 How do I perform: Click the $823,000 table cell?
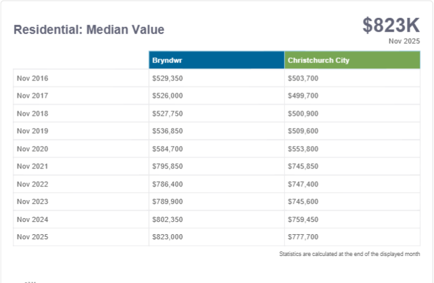pos(167,237)
